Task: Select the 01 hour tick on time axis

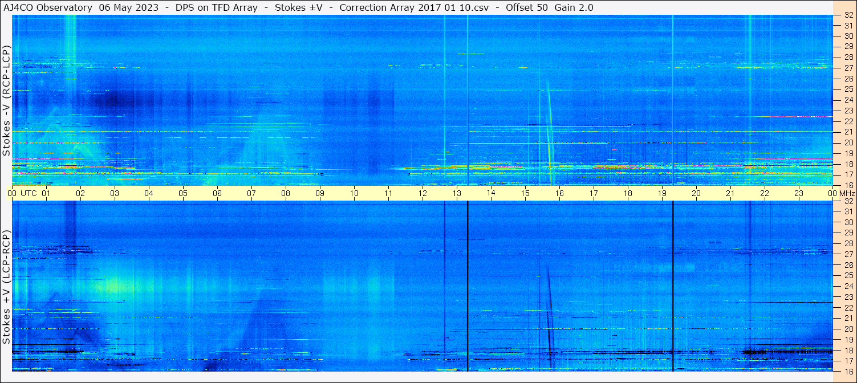Action: 46,193
